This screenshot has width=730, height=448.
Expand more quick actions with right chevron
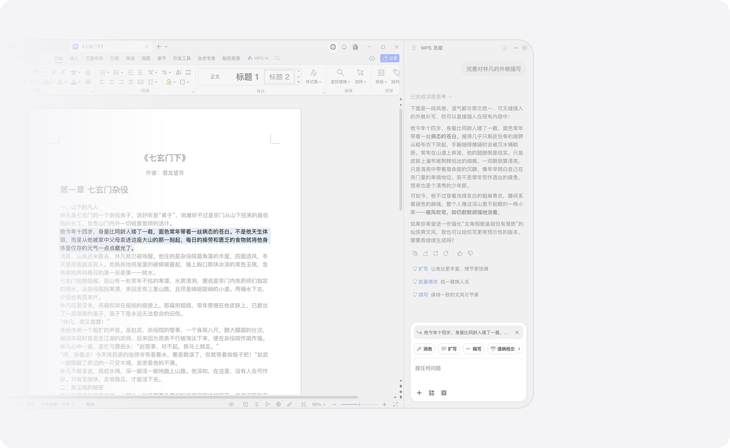point(519,349)
